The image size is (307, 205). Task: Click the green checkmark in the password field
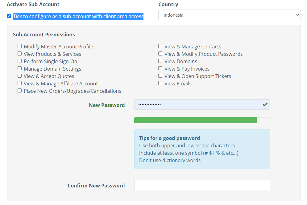click(265, 105)
